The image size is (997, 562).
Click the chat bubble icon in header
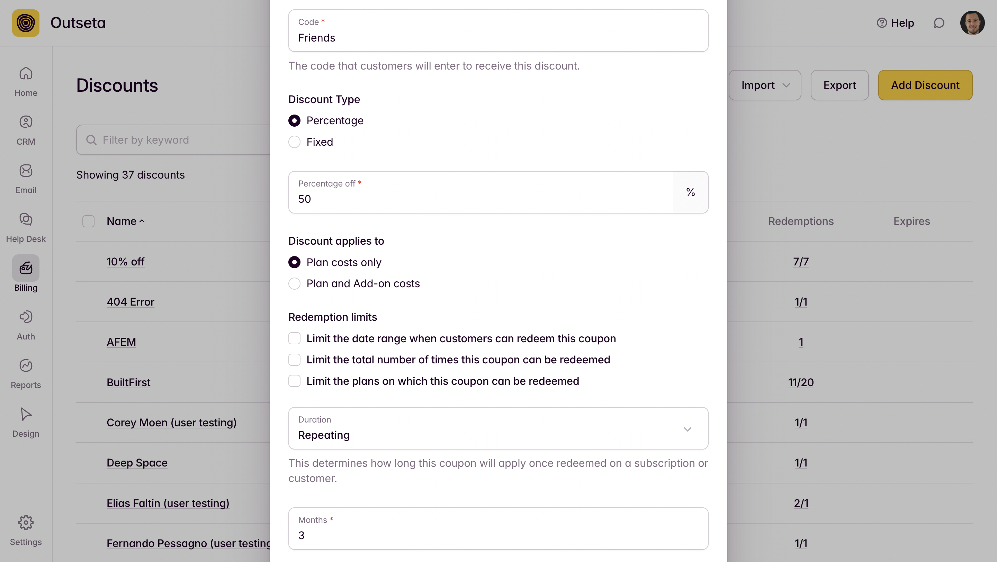point(938,23)
